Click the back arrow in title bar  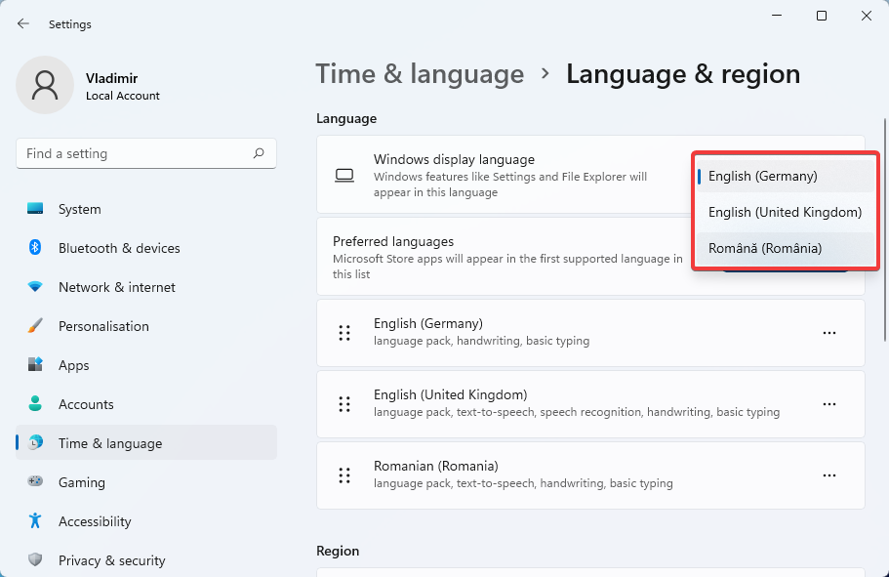click(23, 23)
